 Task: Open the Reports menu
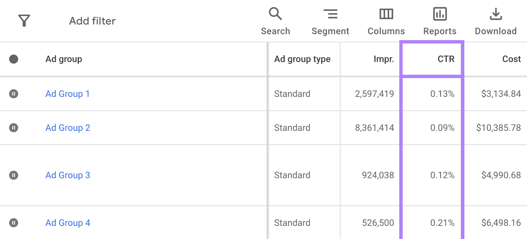point(440,21)
